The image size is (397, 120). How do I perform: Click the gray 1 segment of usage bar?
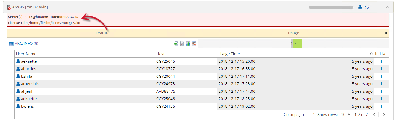click(292, 44)
